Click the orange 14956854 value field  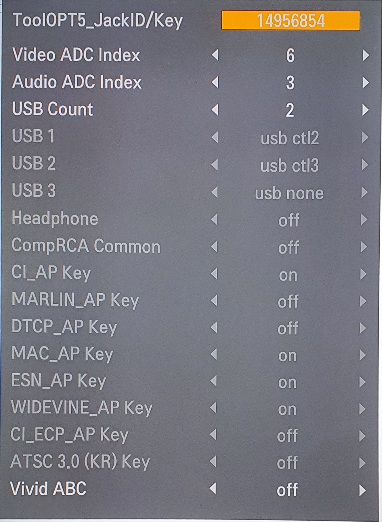click(291, 20)
